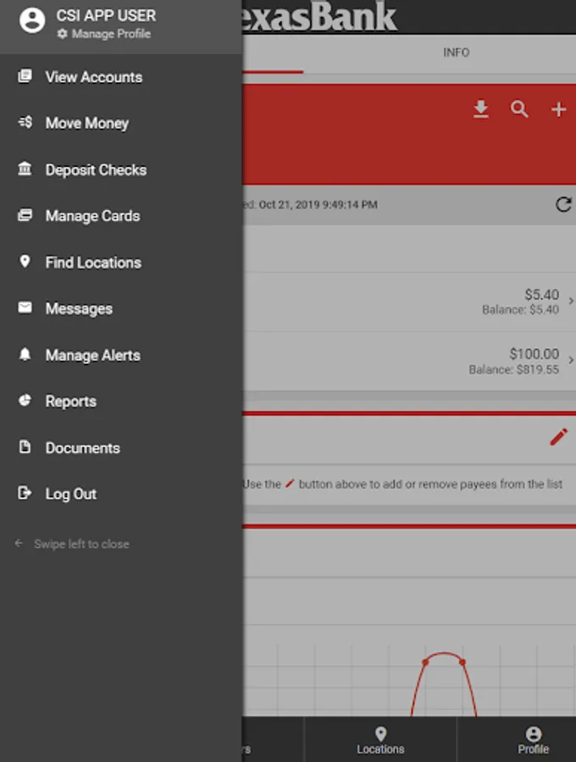Screen dimensions: 576x762
Task: Click the Manage Cards card icon
Action: tap(25, 215)
